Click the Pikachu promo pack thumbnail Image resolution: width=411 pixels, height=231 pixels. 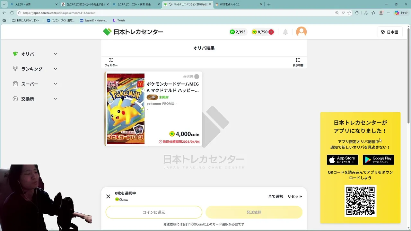pos(126,109)
